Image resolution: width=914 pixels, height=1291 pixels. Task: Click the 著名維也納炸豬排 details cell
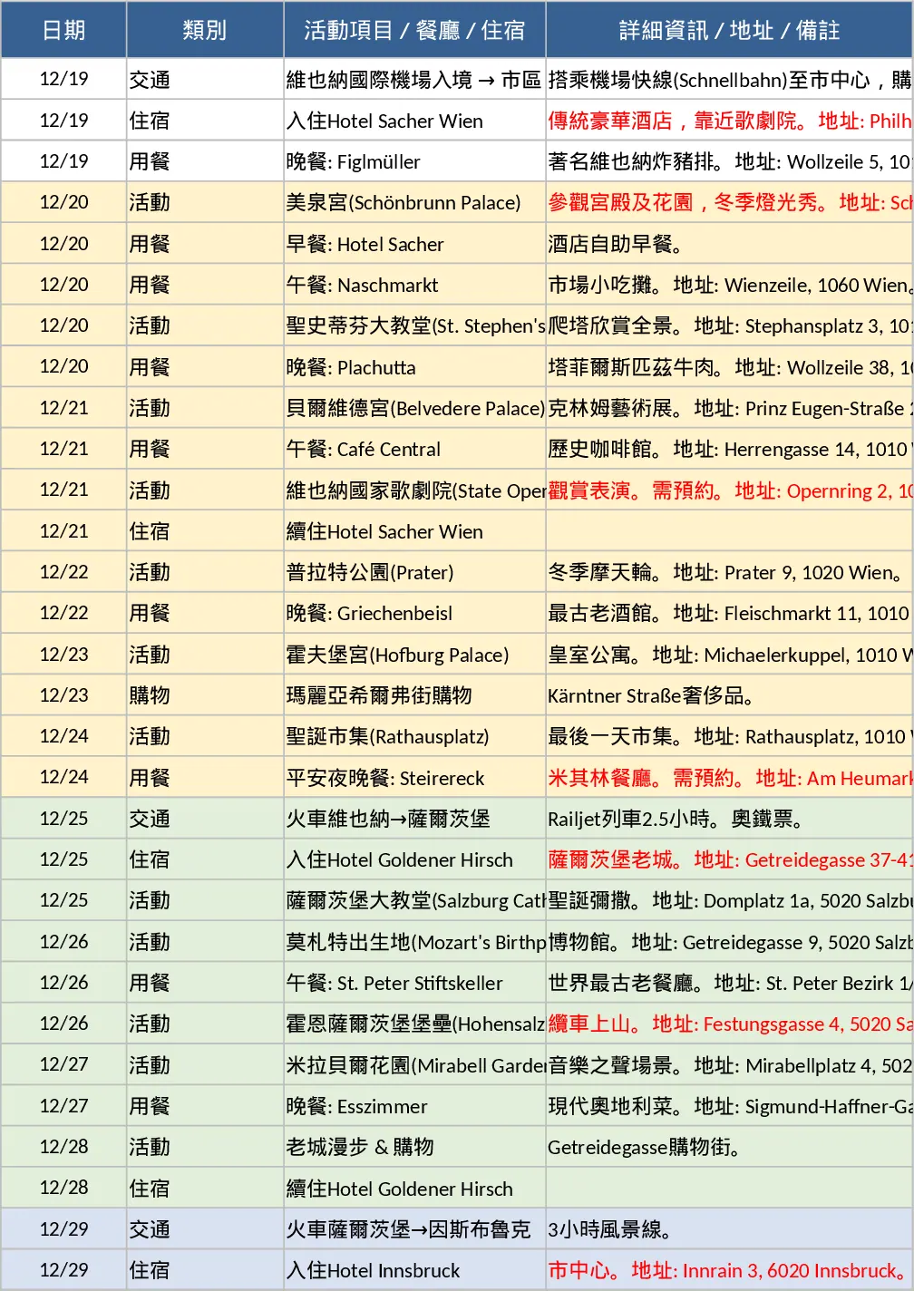point(730,161)
